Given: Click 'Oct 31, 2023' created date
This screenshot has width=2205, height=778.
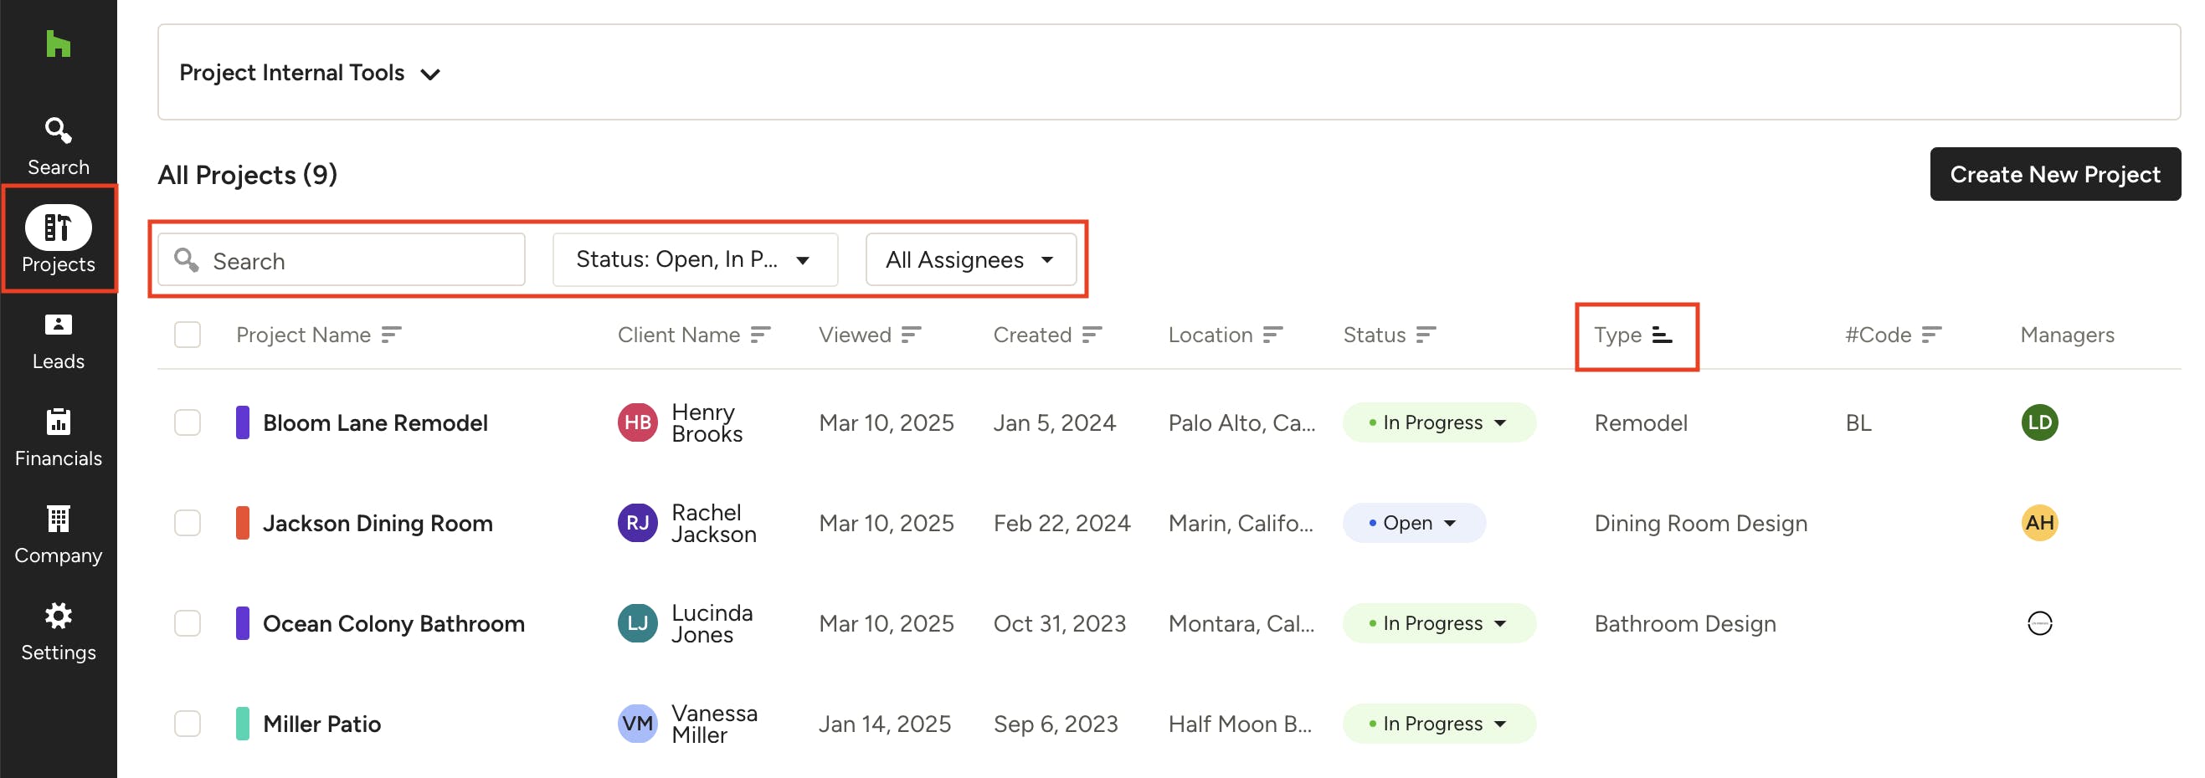Looking at the screenshot, I should point(1059,623).
